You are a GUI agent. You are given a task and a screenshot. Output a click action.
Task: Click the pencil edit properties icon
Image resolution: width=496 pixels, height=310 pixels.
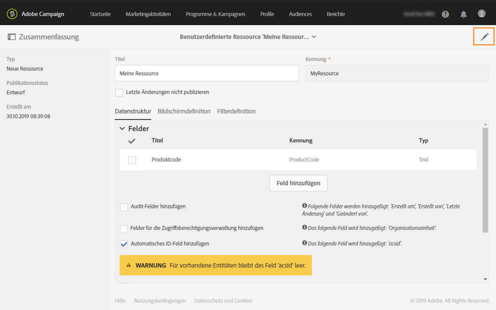click(484, 37)
